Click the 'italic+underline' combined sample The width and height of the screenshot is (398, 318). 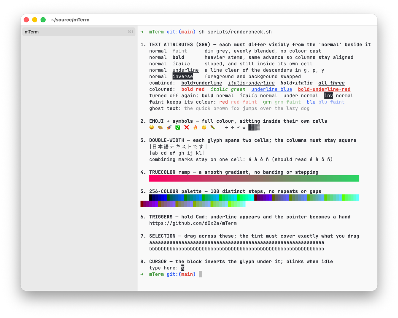coord(251,83)
